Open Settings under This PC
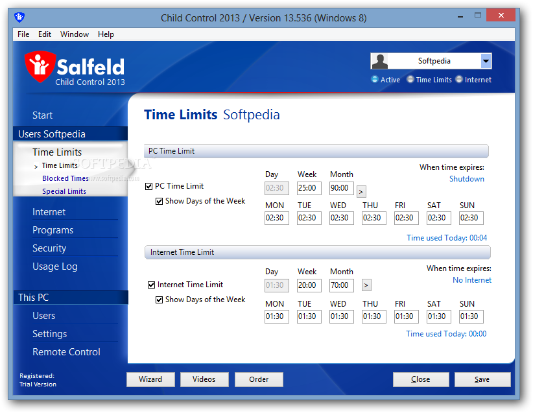The height and width of the screenshot is (413, 533). (x=50, y=334)
